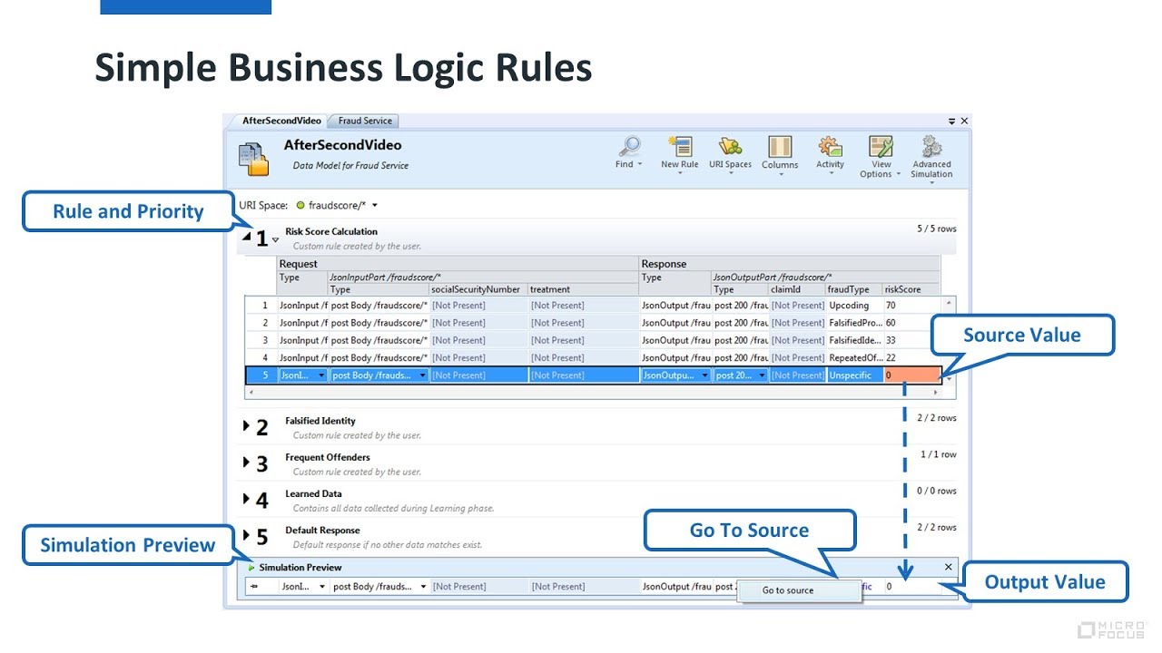
Task: Close the Simulation Preview panel
Action: click(x=949, y=567)
